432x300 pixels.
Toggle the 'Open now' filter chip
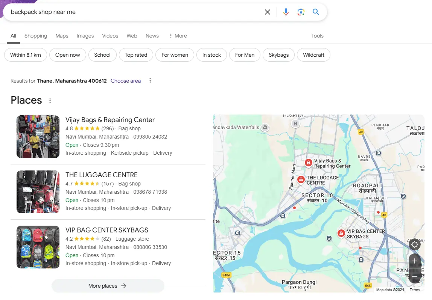(67, 55)
